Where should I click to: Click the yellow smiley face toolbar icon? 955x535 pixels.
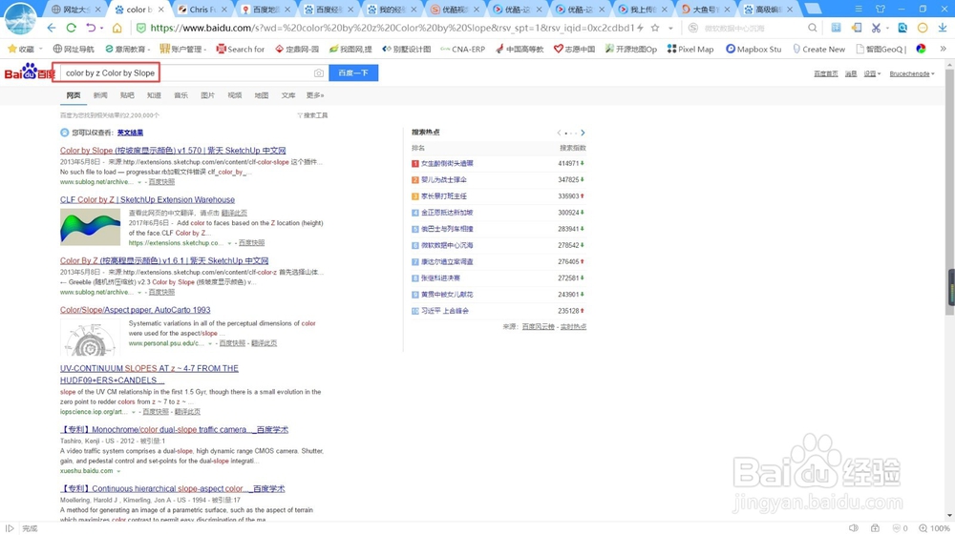pyautogui.click(x=923, y=28)
